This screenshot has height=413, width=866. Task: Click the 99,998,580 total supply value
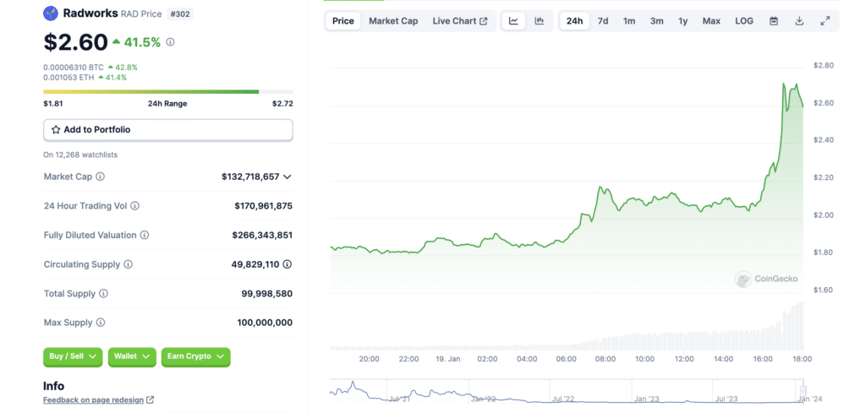point(266,294)
